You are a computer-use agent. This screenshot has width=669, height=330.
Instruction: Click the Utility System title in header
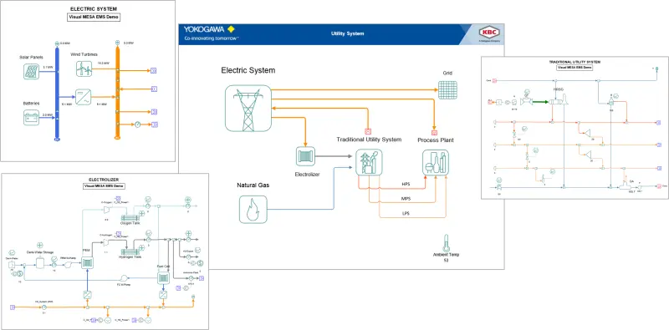click(x=347, y=33)
